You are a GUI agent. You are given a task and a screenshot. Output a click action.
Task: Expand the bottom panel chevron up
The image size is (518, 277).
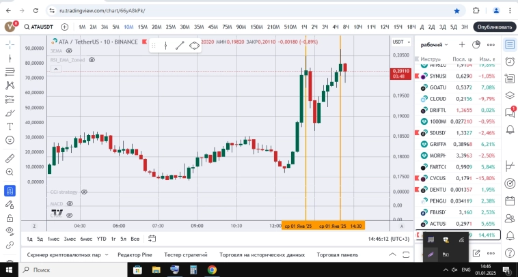click(x=392, y=254)
